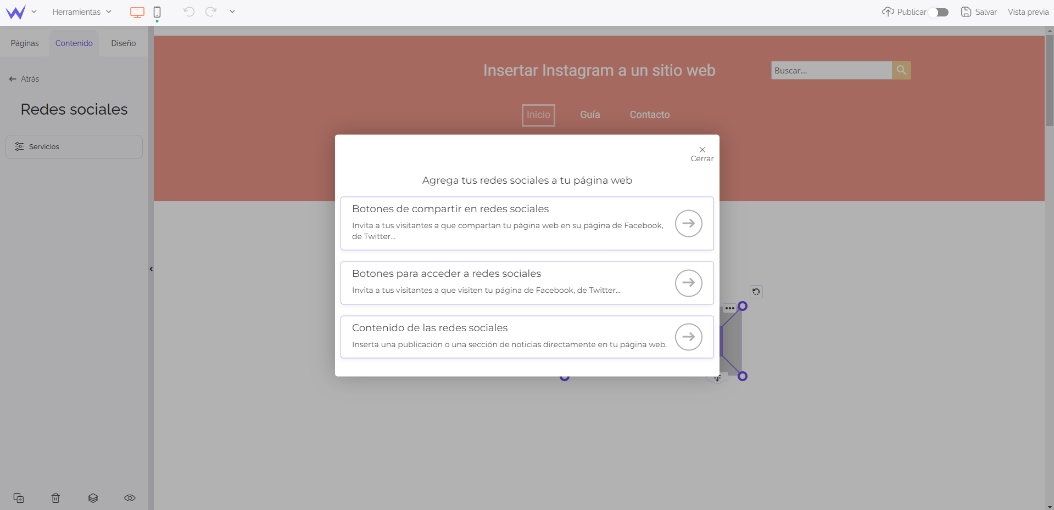The width and height of the screenshot is (1054, 510).
Task: Click the redo arrow icon
Action: point(211,12)
